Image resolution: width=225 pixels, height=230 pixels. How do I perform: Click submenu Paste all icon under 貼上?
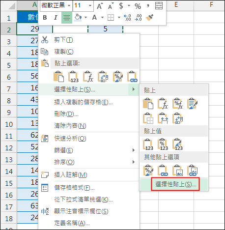click(x=148, y=104)
